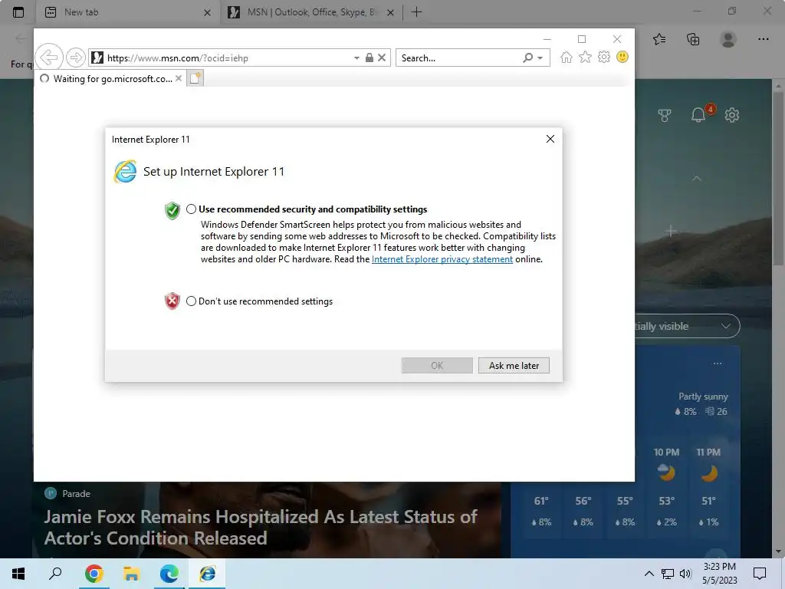The width and height of the screenshot is (785, 589).
Task: Open weather card ellipsis menu
Action: 718,363
